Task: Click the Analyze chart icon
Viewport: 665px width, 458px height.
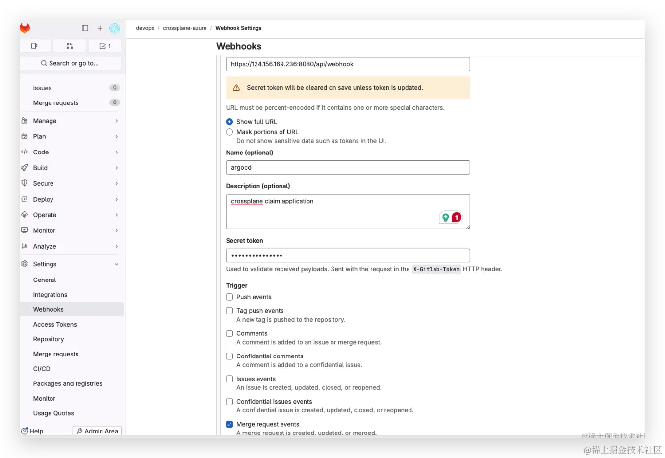Action: (x=25, y=246)
